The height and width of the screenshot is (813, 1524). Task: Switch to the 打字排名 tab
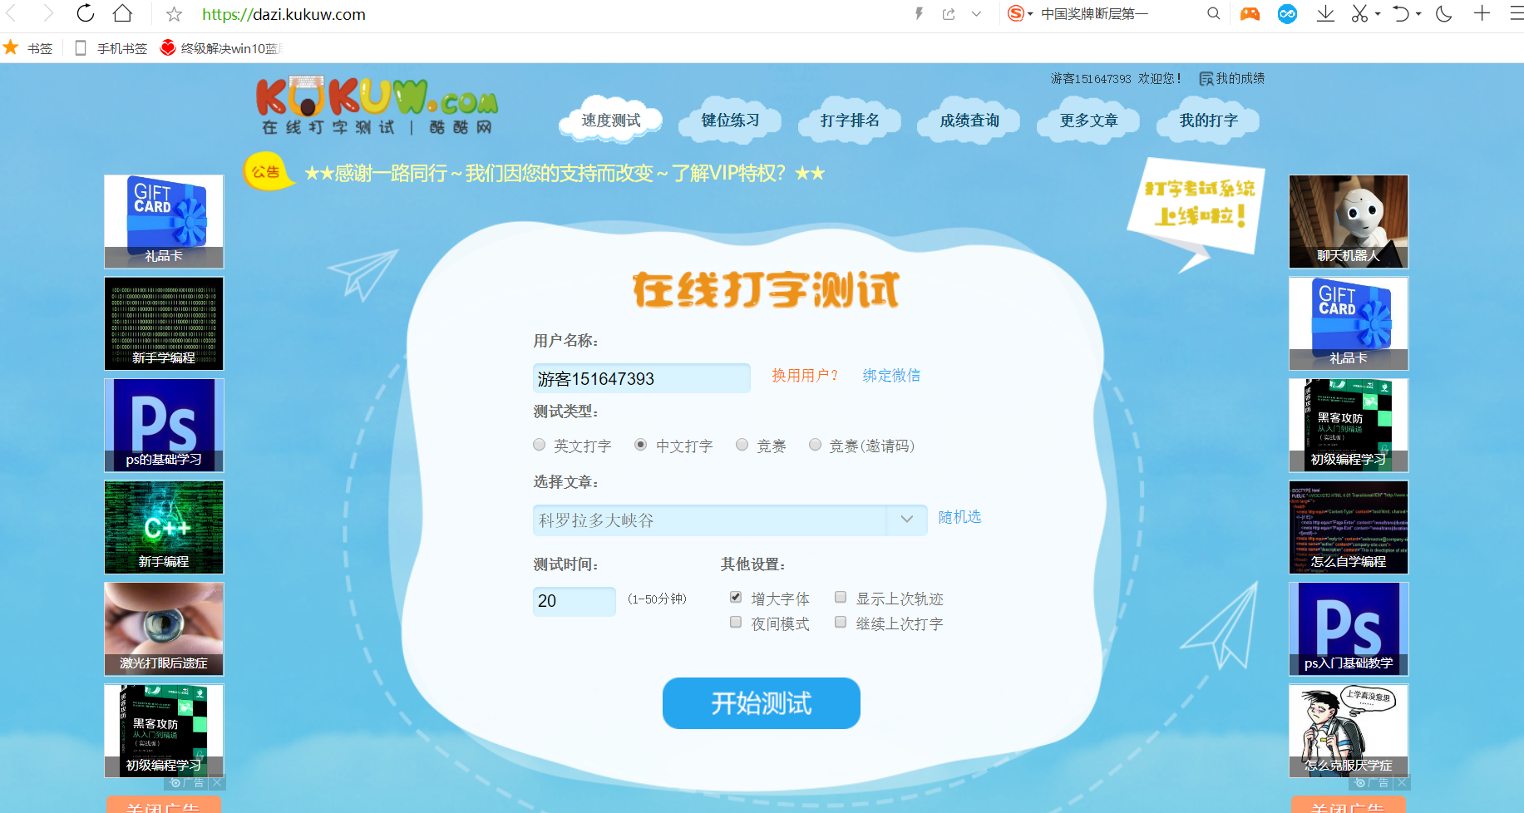pyautogui.click(x=849, y=121)
